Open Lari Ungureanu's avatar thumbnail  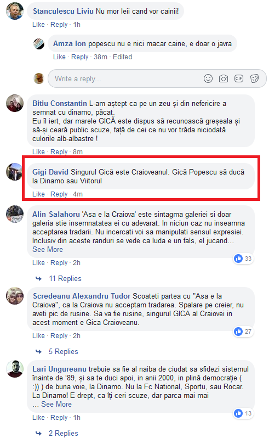point(15,369)
